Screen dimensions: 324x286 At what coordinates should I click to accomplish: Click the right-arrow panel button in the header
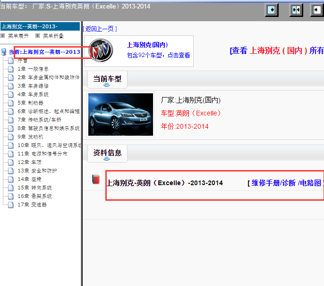272,10
